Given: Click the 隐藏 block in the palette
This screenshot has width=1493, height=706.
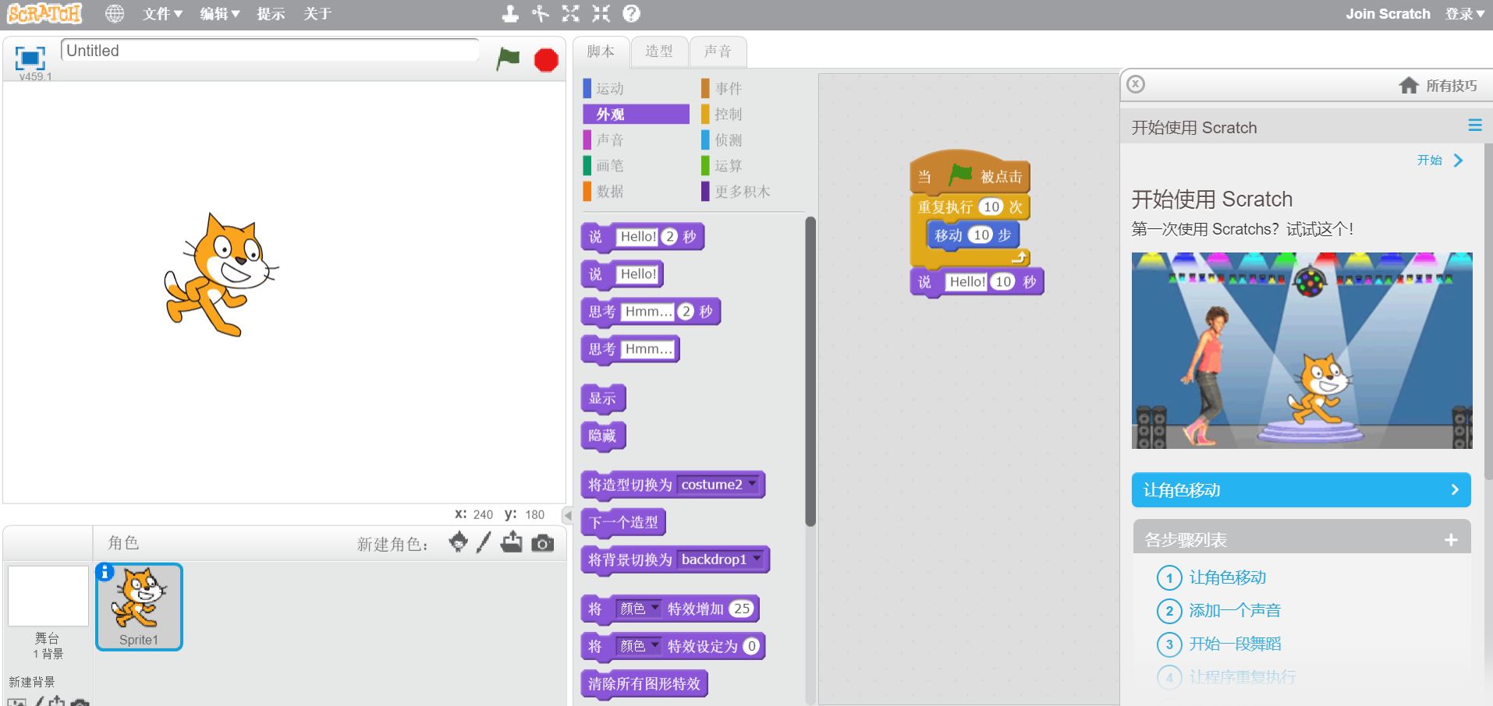Looking at the screenshot, I should (x=603, y=436).
